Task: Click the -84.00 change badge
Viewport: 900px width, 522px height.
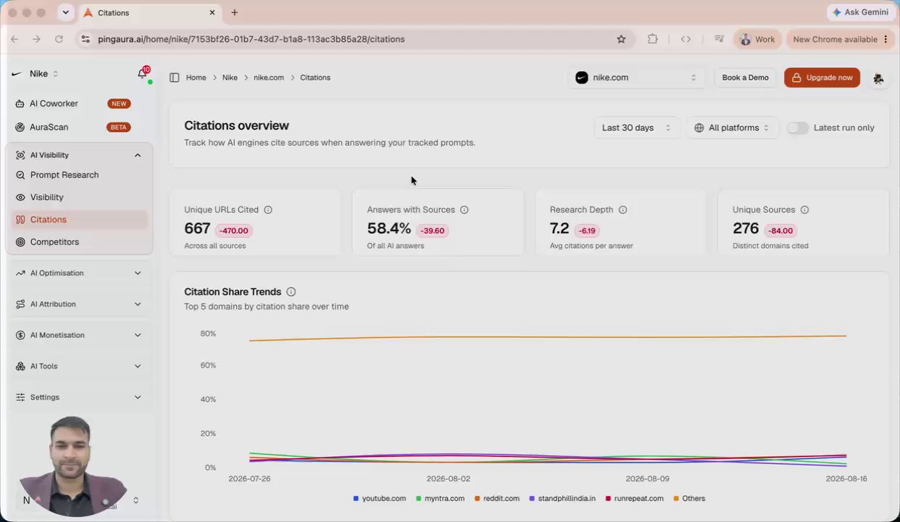Action: pos(780,231)
